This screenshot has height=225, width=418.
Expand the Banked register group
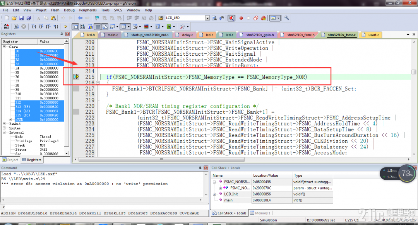tap(4, 124)
